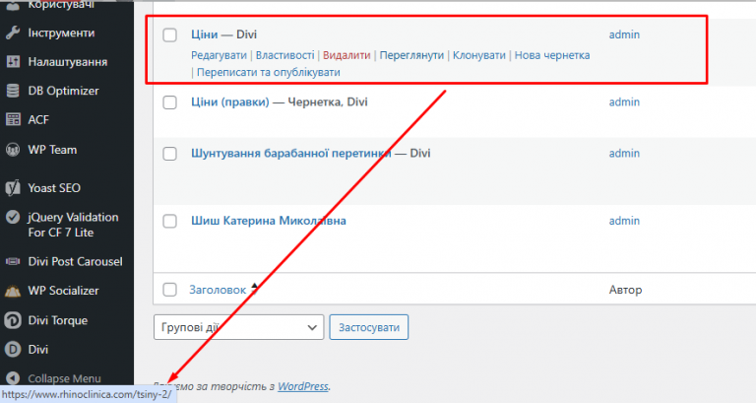Open Divi Post Carousel menu item
756x403 pixels.
click(x=75, y=261)
